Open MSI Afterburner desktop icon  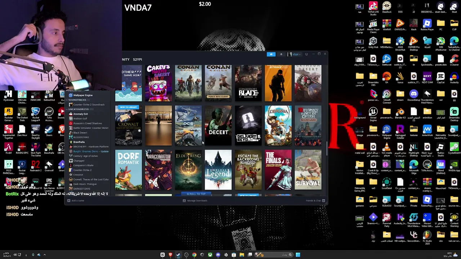click(440, 44)
